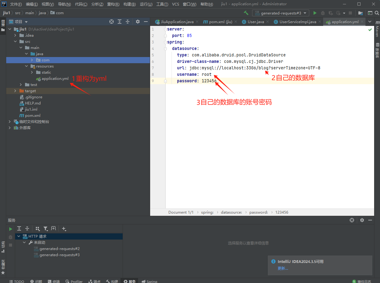
Task: Click the Group By icon in Services toolbar
Action: 38,228
